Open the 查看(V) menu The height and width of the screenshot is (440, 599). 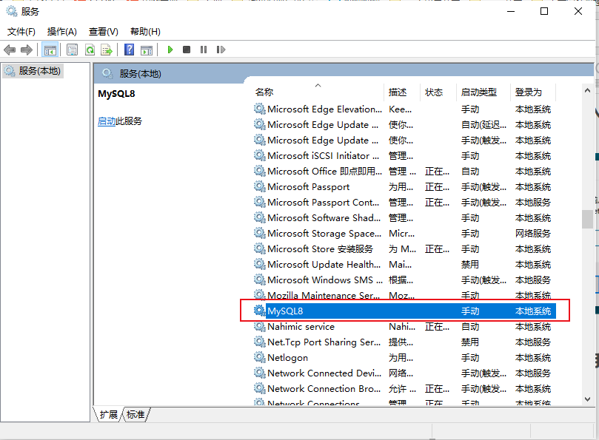point(104,31)
